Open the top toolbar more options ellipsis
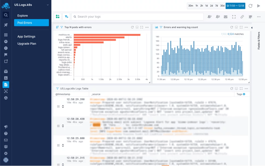Screen dimensions: 265x166 pyautogui.click(x=259, y=17)
